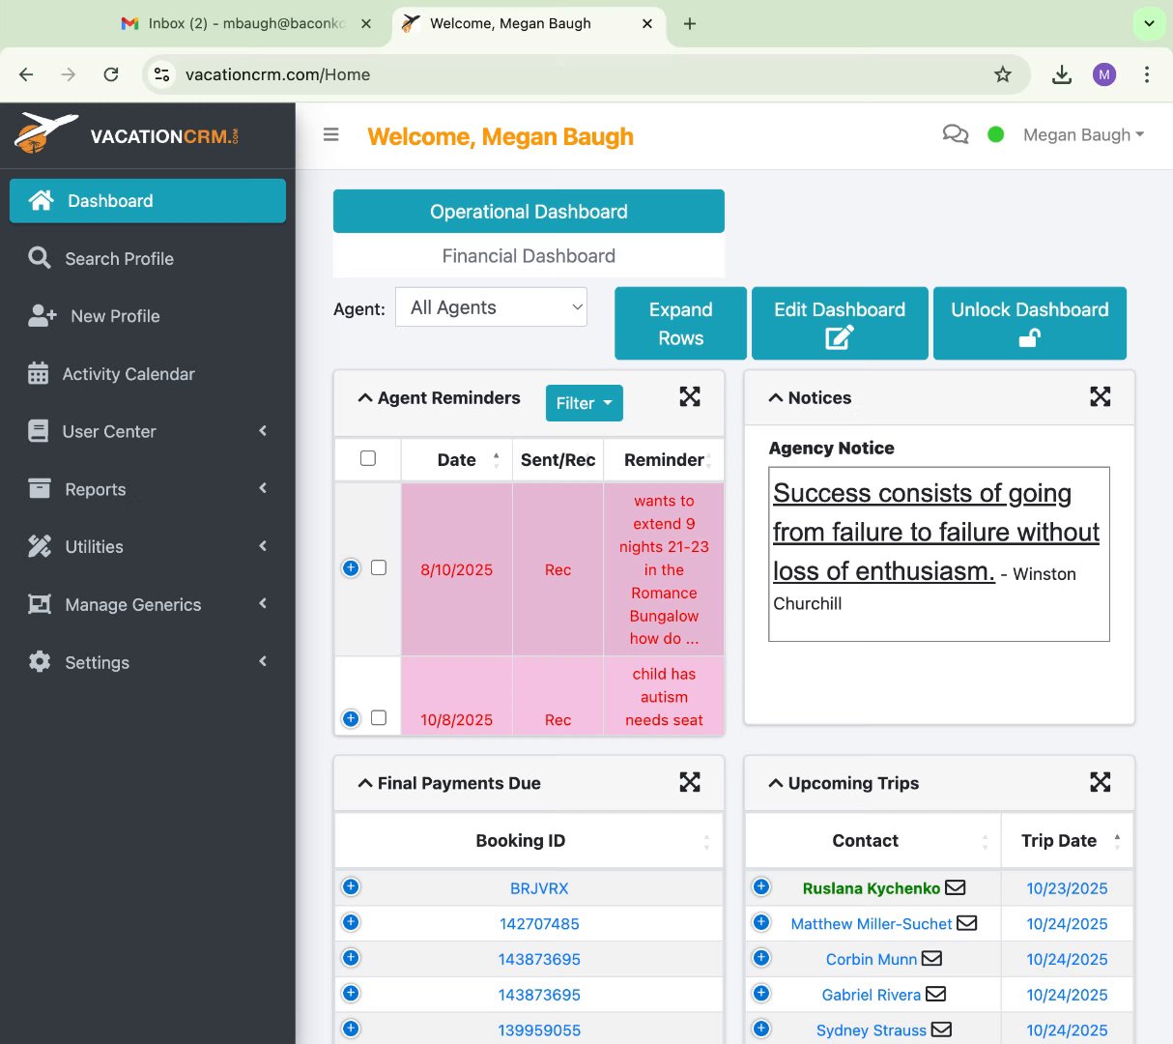Expand booking BRJVRX row plus icon
1173x1044 pixels.
point(351,886)
